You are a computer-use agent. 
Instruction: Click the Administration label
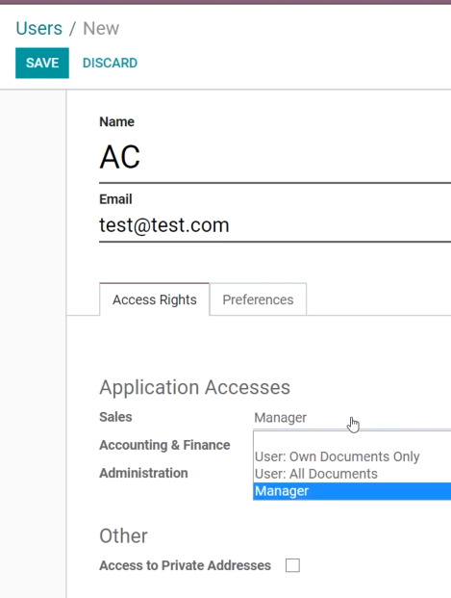pos(143,473)
